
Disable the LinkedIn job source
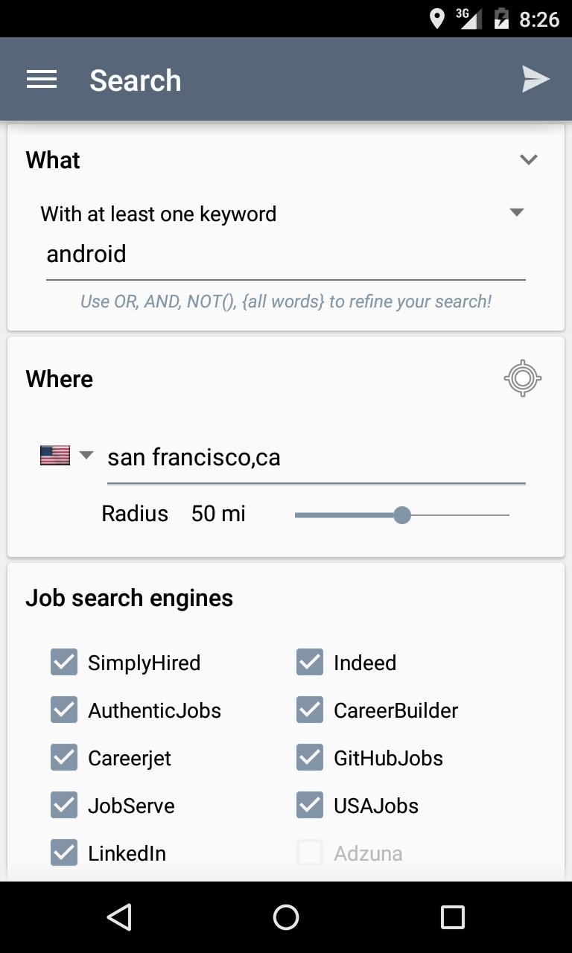64,852
